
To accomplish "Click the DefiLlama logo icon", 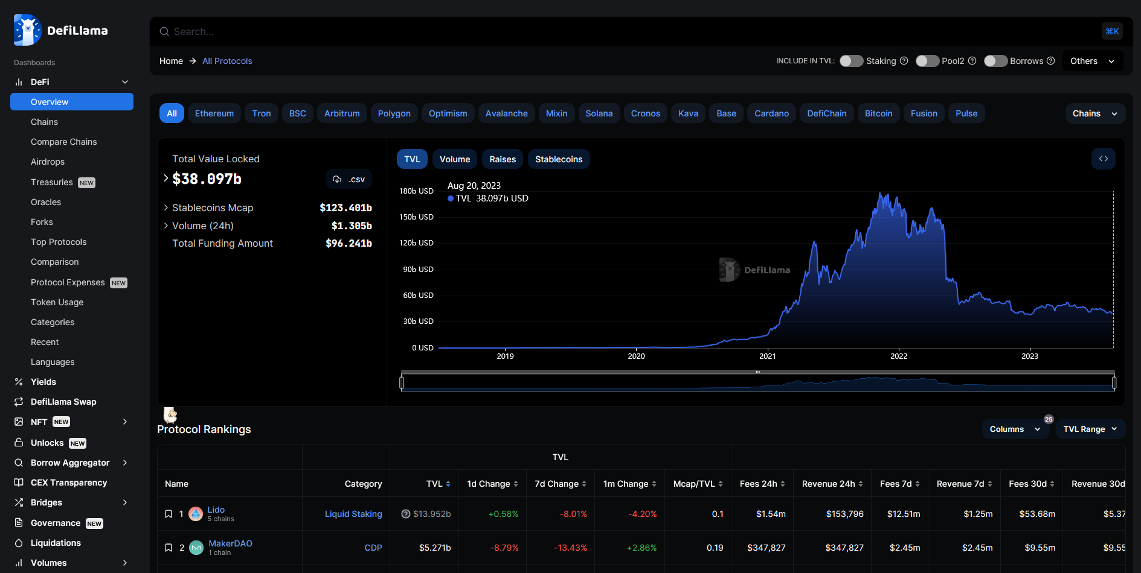I will point(27,30).
